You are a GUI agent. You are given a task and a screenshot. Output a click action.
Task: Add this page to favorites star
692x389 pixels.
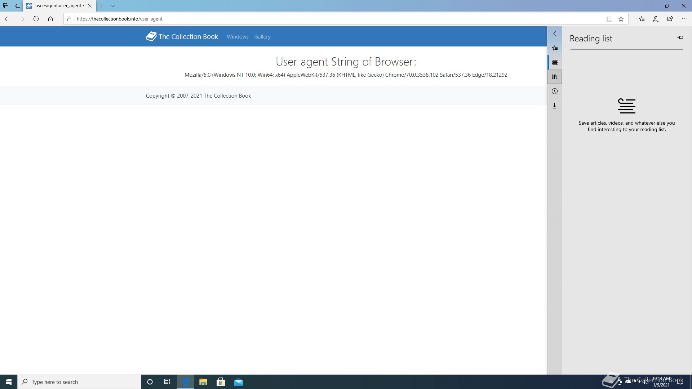621,19
